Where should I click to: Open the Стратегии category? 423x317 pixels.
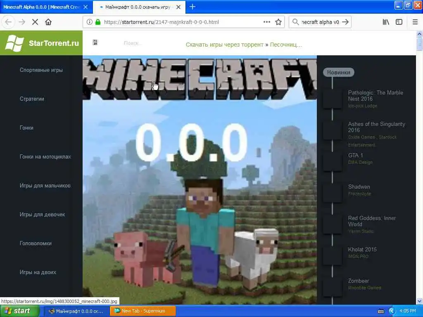(x=32, y=99)
